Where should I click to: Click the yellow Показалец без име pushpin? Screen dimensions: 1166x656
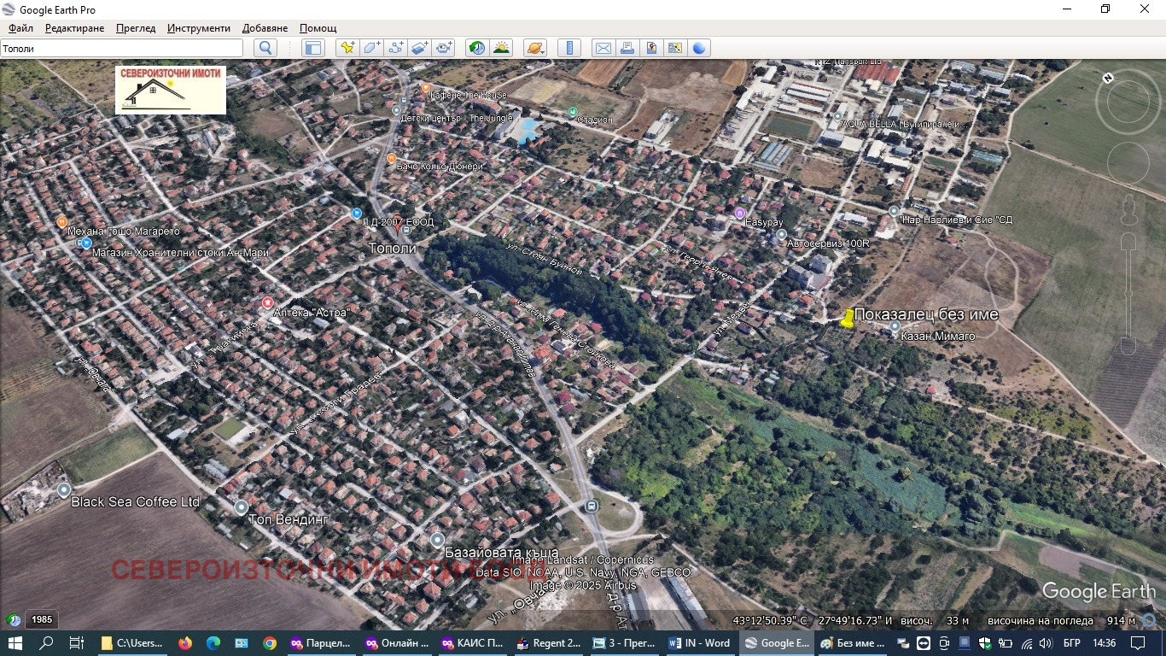point(848,319)
